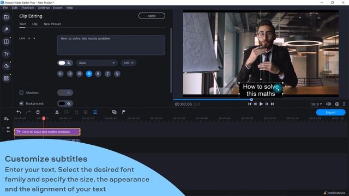This screenshot has width=349, height=196.
Task: Skip to the previous clip
Action: (250, 104)
